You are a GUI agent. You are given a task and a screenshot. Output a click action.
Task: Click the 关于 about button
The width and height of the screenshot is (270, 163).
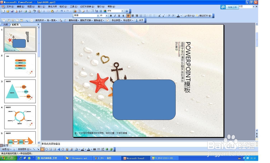[140, 20]
